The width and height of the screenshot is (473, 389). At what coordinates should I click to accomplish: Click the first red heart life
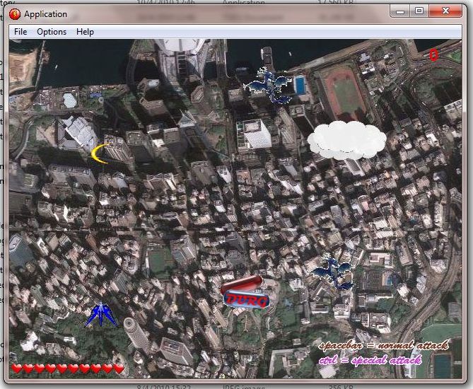[x=17, y=368]
